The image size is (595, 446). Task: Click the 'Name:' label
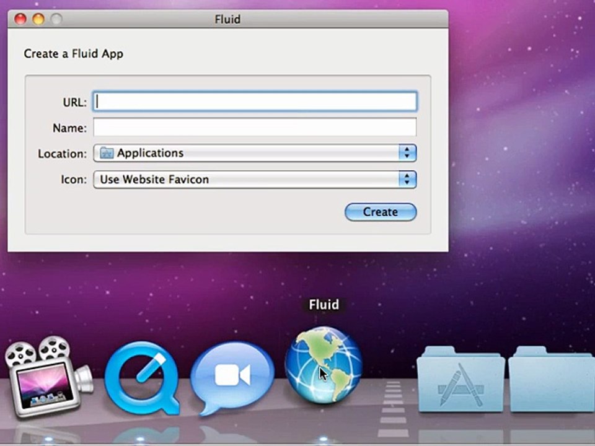pyautogui.click(x=69, y=128)
